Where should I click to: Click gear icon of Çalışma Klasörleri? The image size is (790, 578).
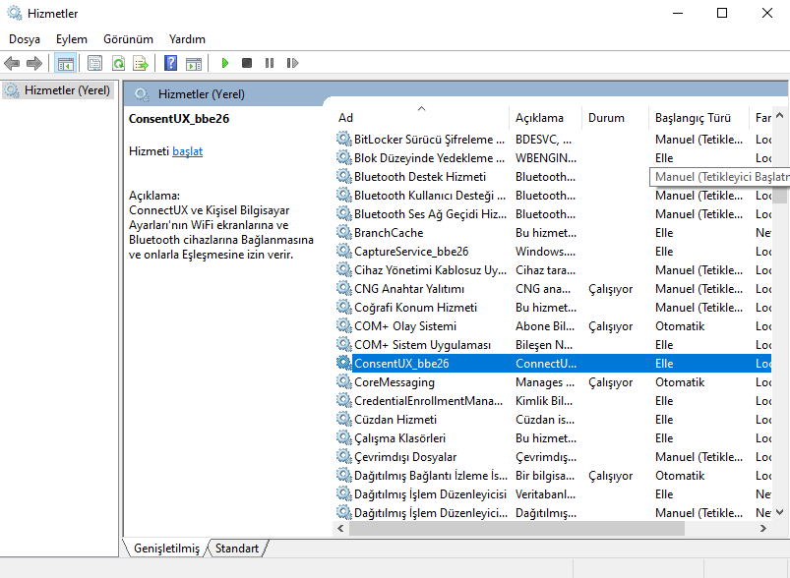click(344, 437)
